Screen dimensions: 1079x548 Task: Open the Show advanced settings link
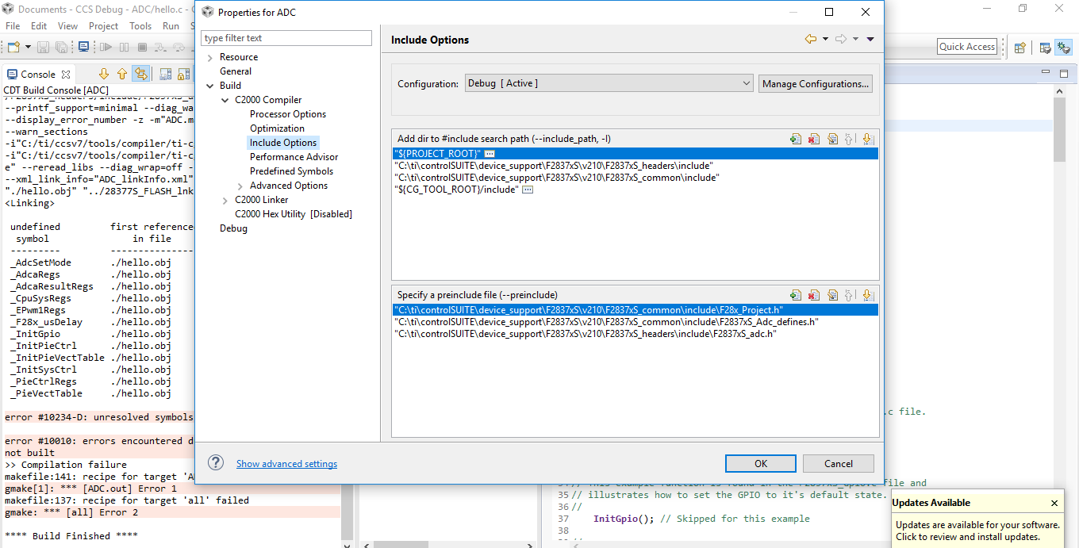tap(286, 463)
